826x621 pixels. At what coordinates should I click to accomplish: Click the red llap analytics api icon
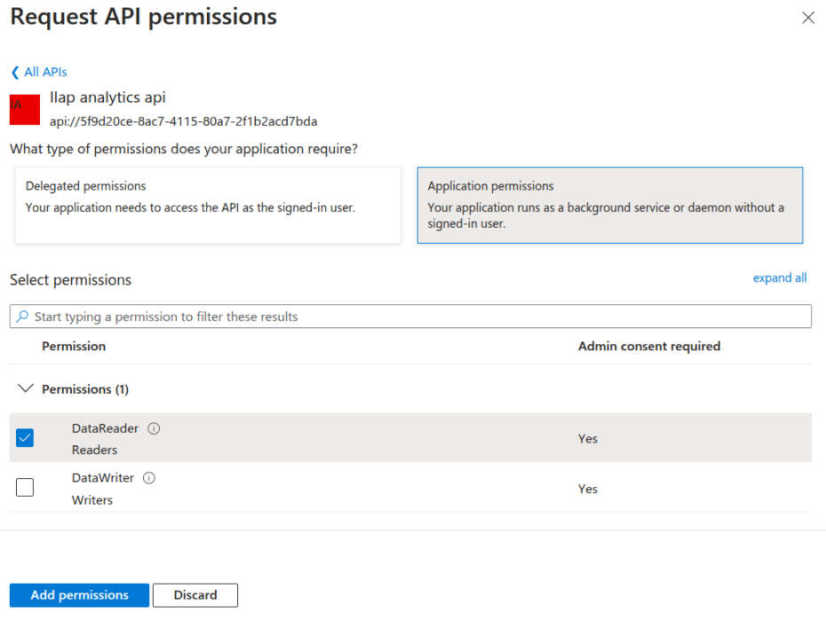pyautogui.click(x=25, y=109)
